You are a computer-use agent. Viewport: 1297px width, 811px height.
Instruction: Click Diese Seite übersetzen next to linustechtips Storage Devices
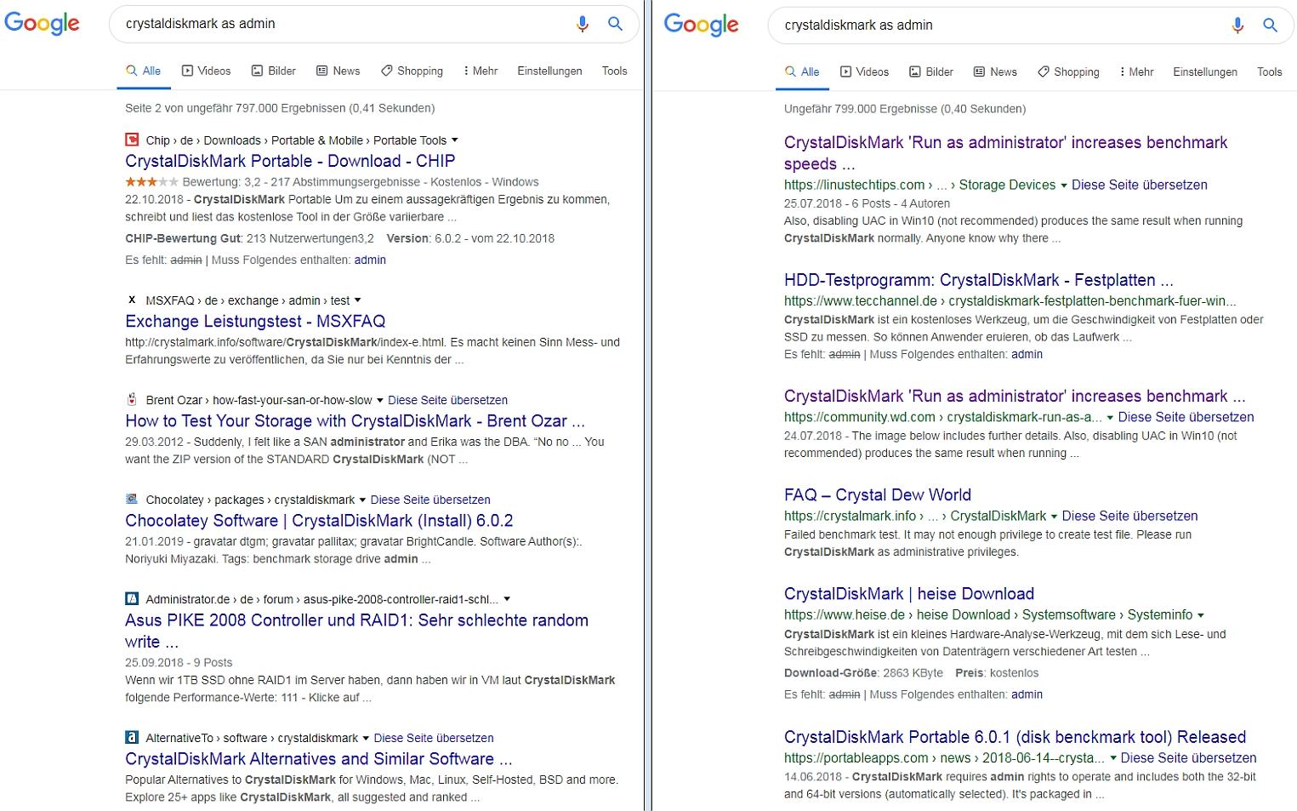tap(1139, 185)
